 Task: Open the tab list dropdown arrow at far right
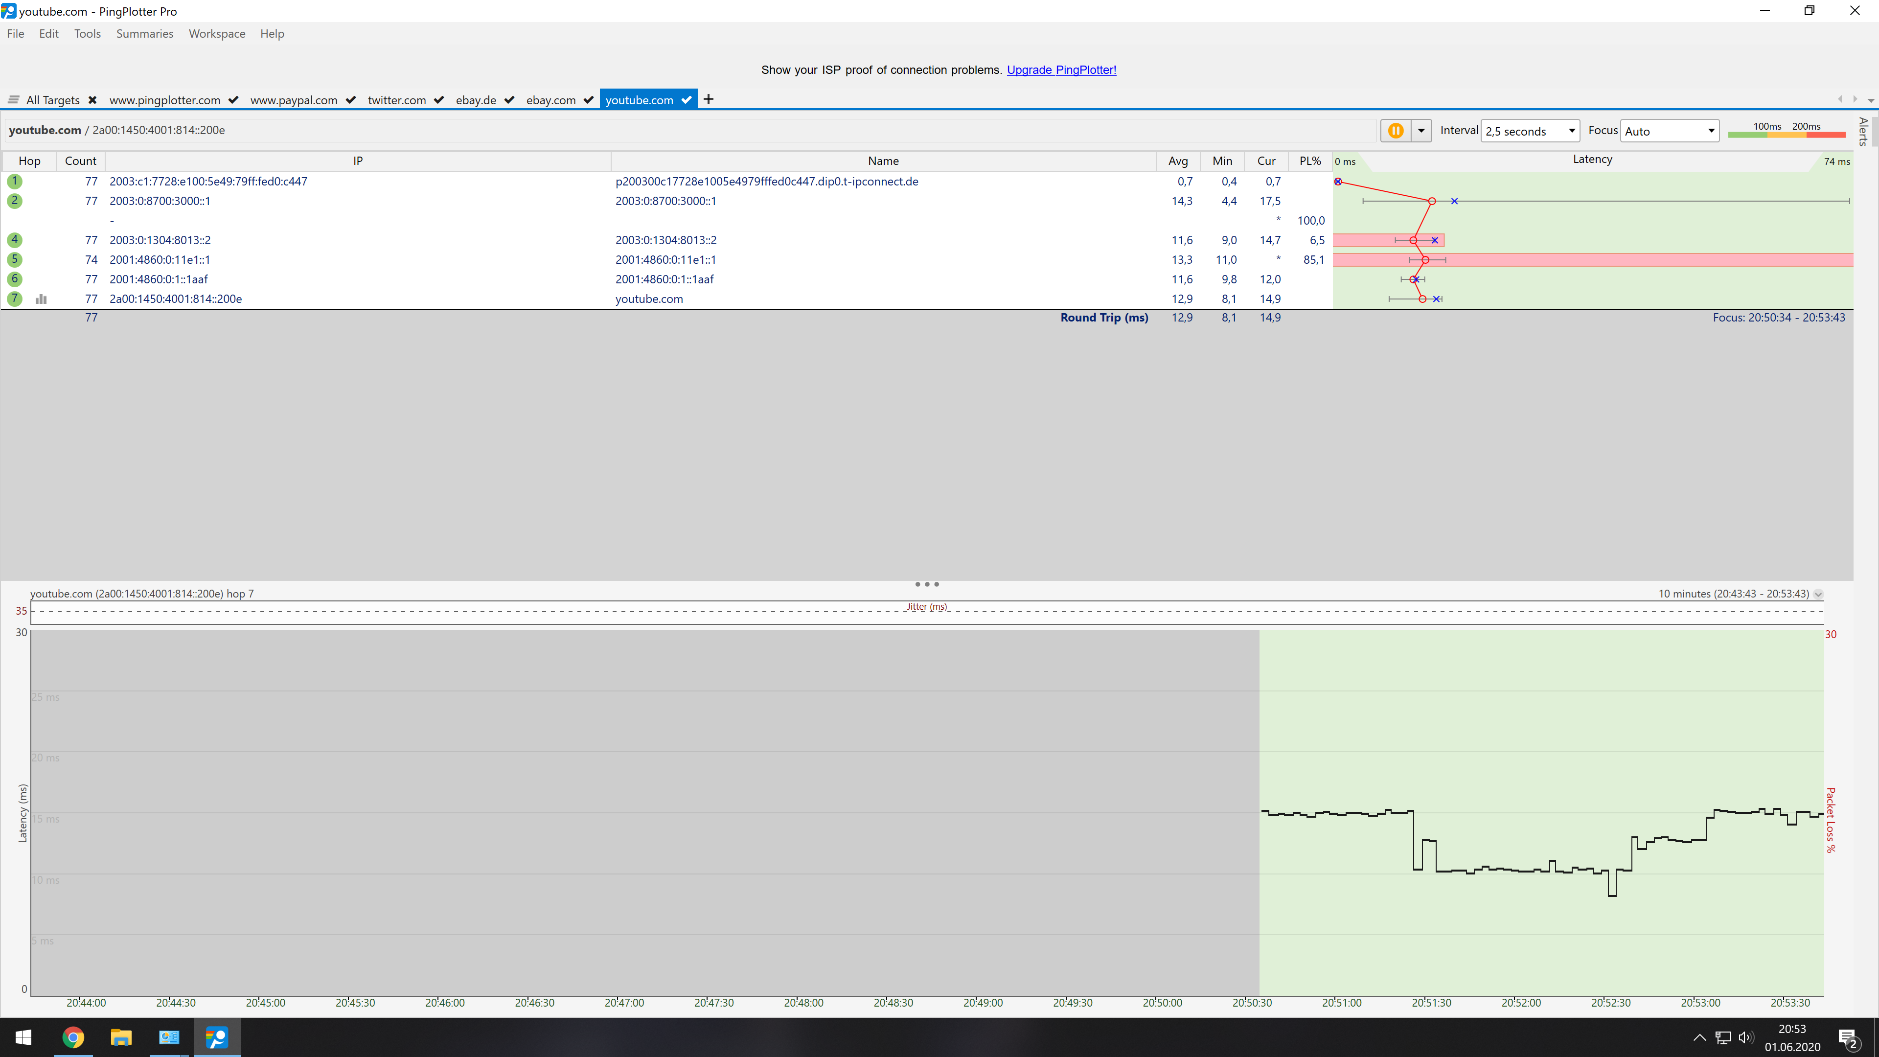[1870, 100]
